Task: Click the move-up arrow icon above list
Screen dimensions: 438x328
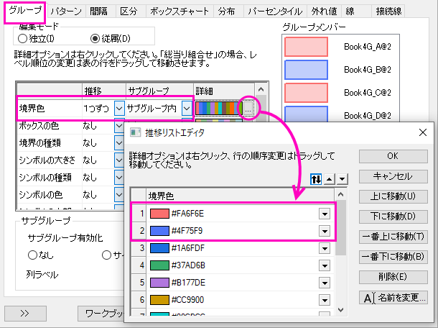Action: coord(330,179)
